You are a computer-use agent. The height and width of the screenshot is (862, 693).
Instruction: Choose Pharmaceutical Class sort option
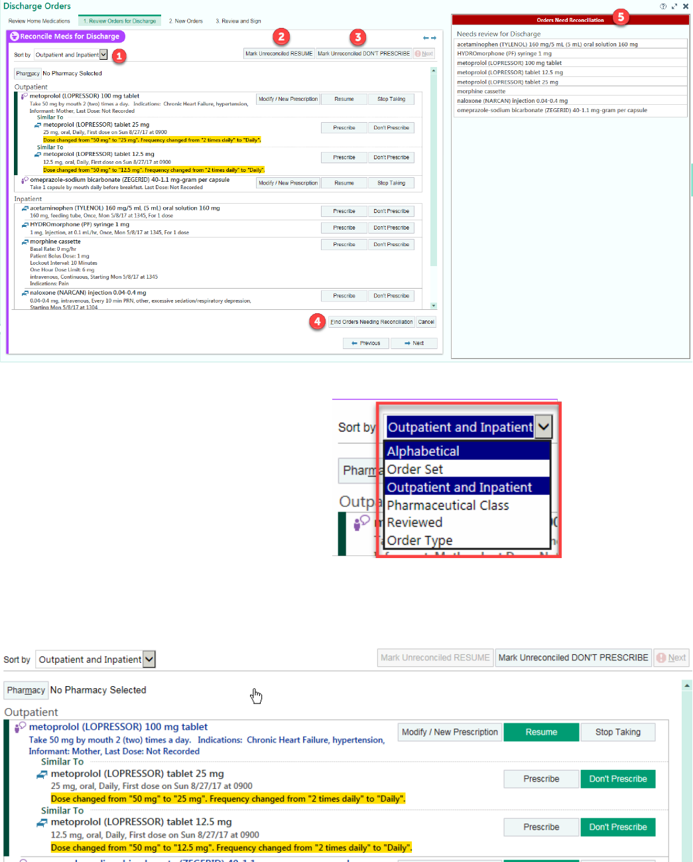(467, 505)
